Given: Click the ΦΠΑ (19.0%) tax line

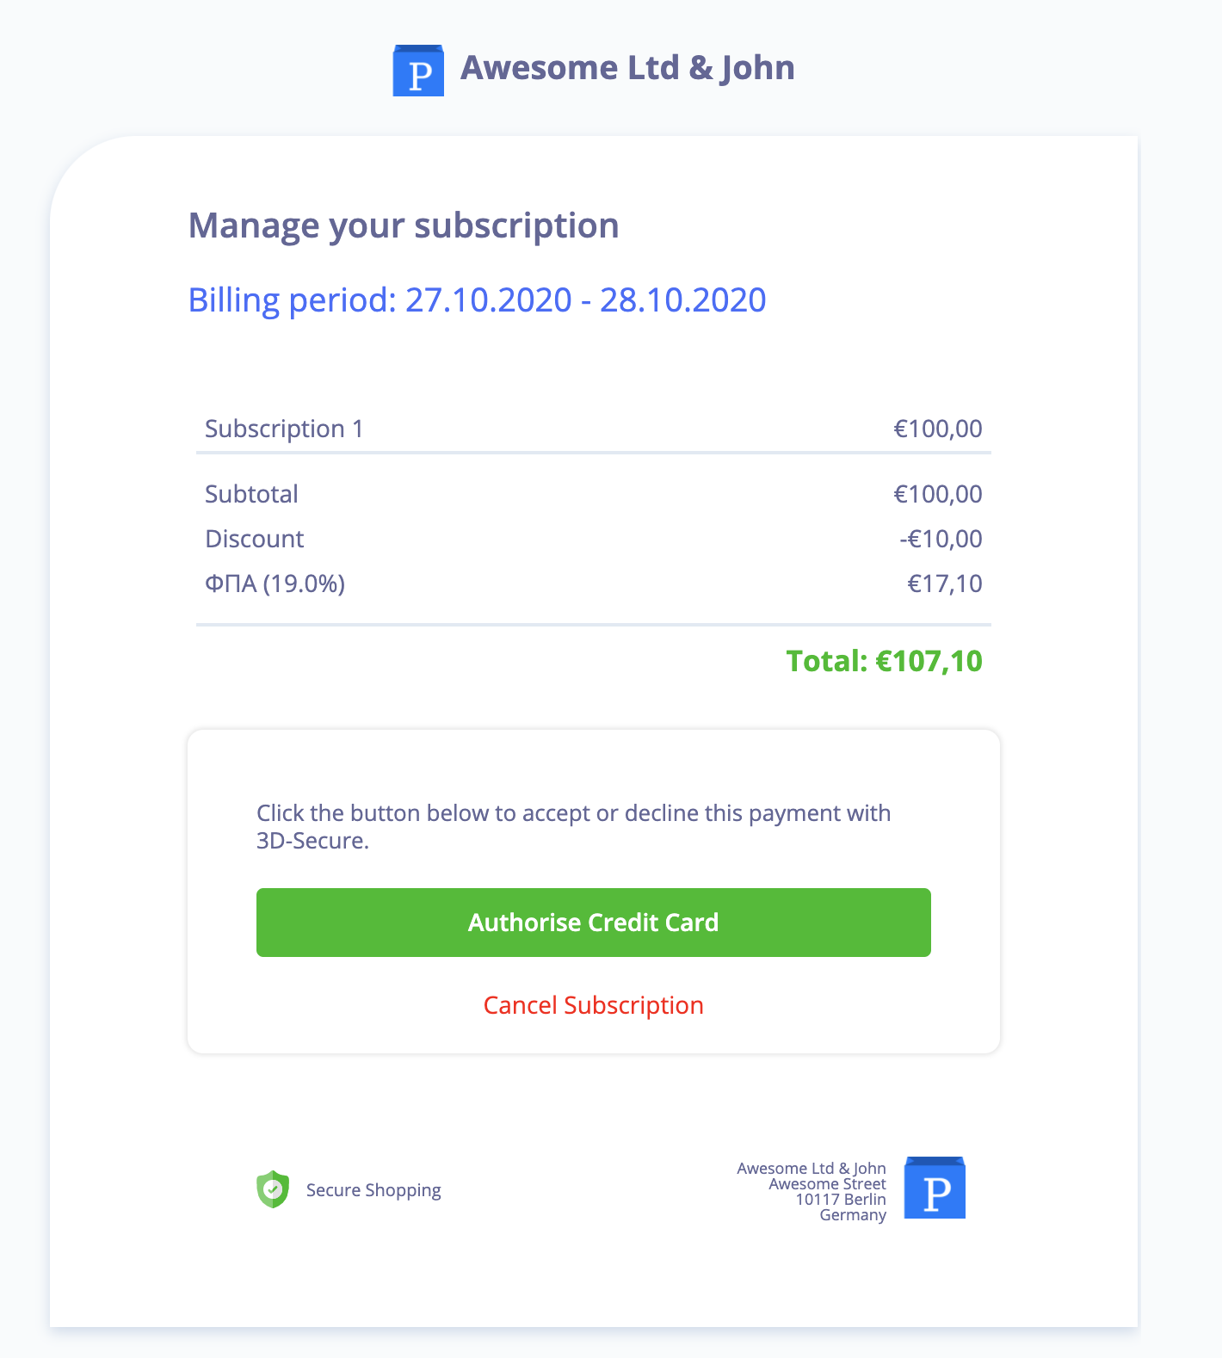Looking at the screenshot, I should 274,583.
